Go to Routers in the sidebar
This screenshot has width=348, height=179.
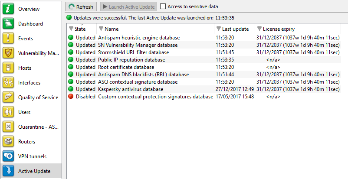click(x=26, y=142)
